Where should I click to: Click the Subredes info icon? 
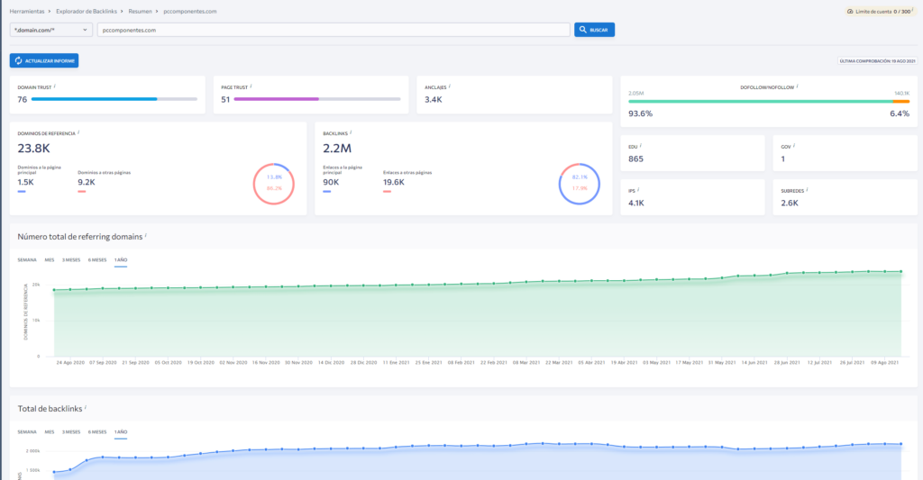tap(808, 189)
